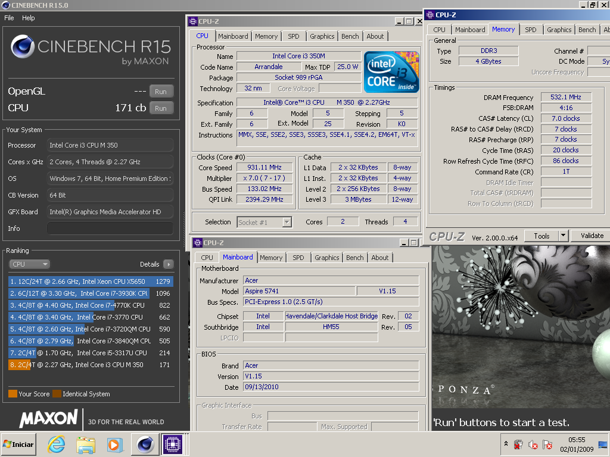Select ranking entry Core i7-4770K
Screen dimensions: 610x457
tap(91, 305)
